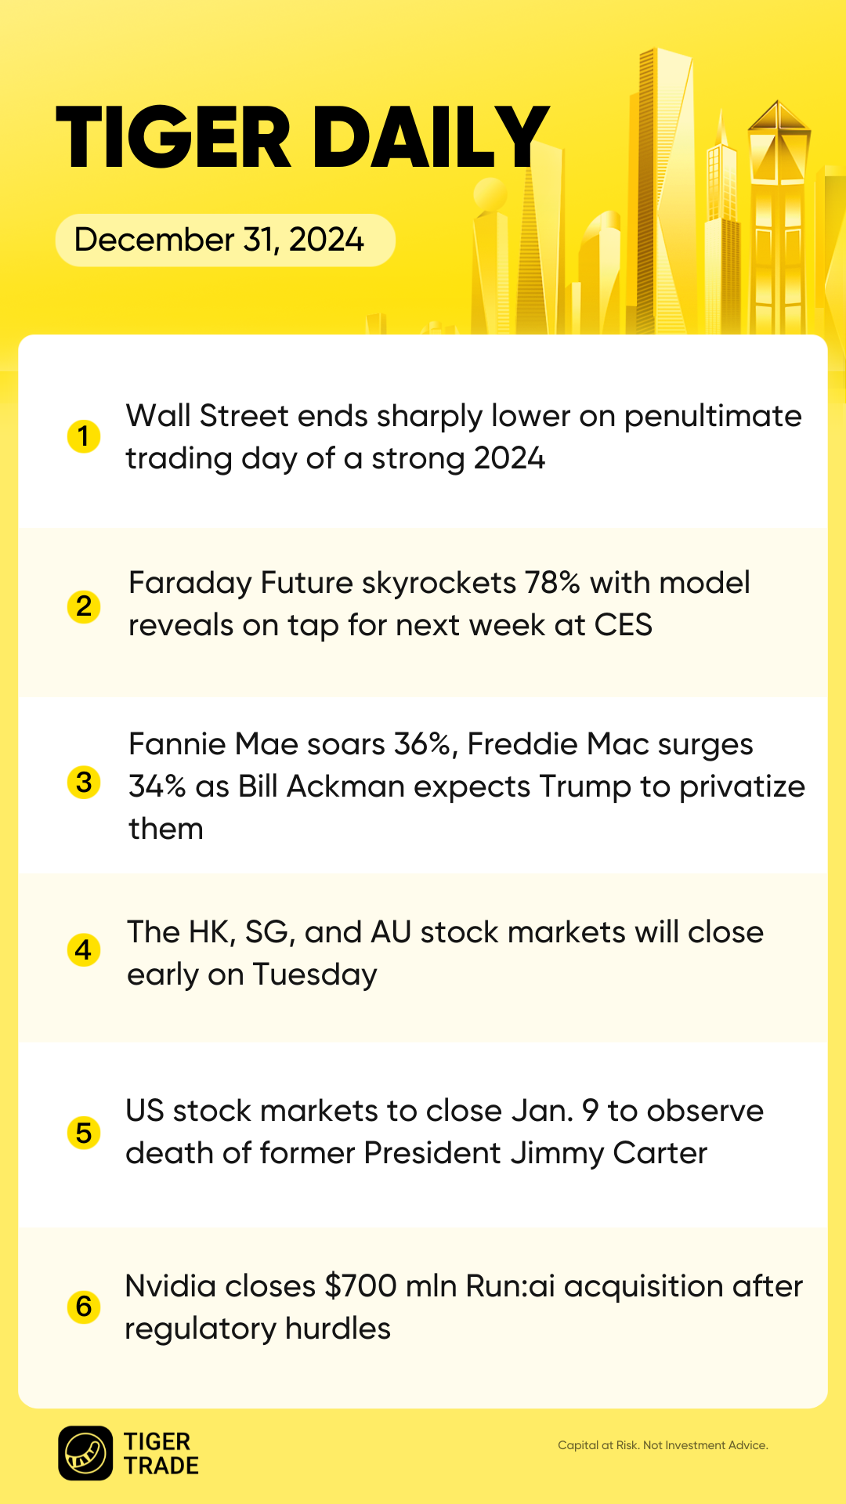The height and width of the screenshot is (1504, 846).
Task: Open the HK, SG, AU markets close early headline
Action: coord(445,953)
